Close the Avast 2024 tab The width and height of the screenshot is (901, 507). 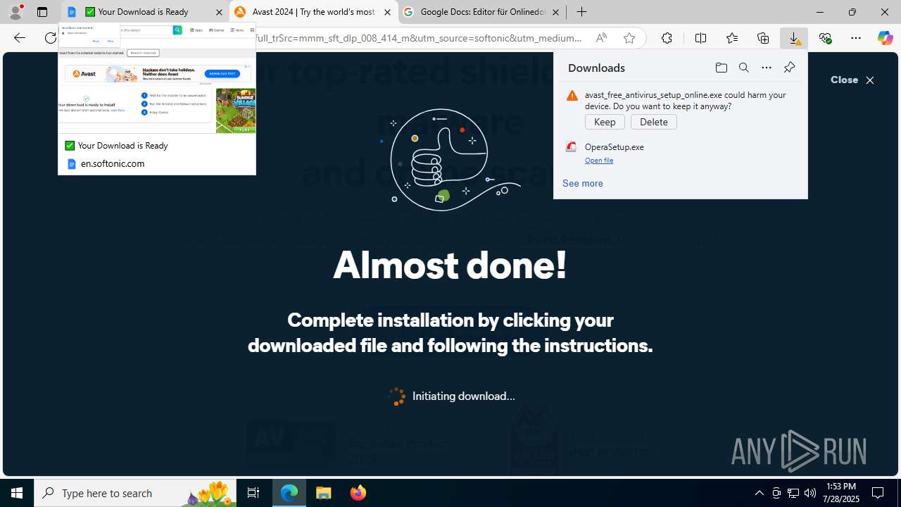(387, 12)
